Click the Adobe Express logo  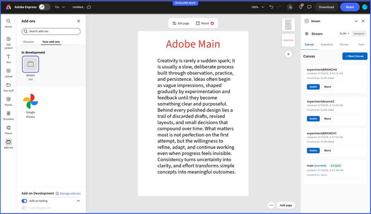pos(9,7)
